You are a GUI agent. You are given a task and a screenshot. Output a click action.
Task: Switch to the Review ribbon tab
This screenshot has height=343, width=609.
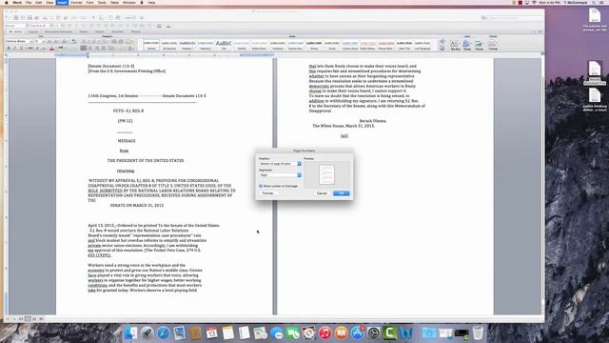(135, 31)
